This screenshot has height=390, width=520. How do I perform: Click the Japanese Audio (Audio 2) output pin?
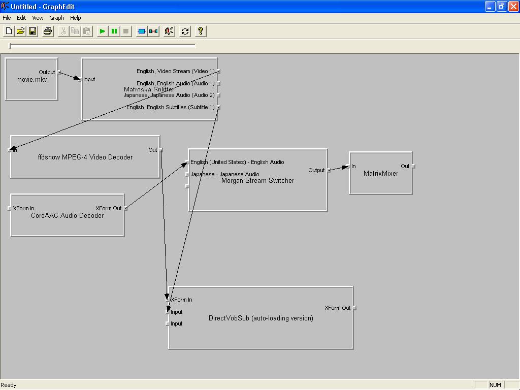(218, 95)
